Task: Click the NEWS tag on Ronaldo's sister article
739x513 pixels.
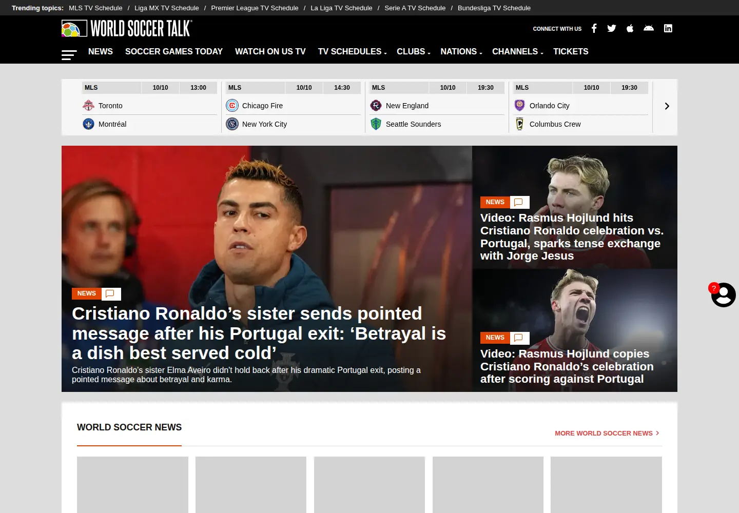Action: [x=87, y=293]
